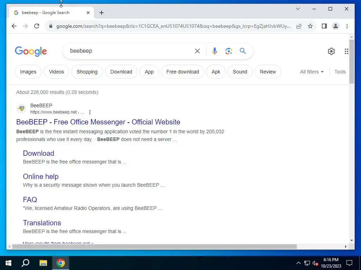The width and height of the screenshot is (361, 270).
Task: Share this page using share icon
Action: [299, 26]
